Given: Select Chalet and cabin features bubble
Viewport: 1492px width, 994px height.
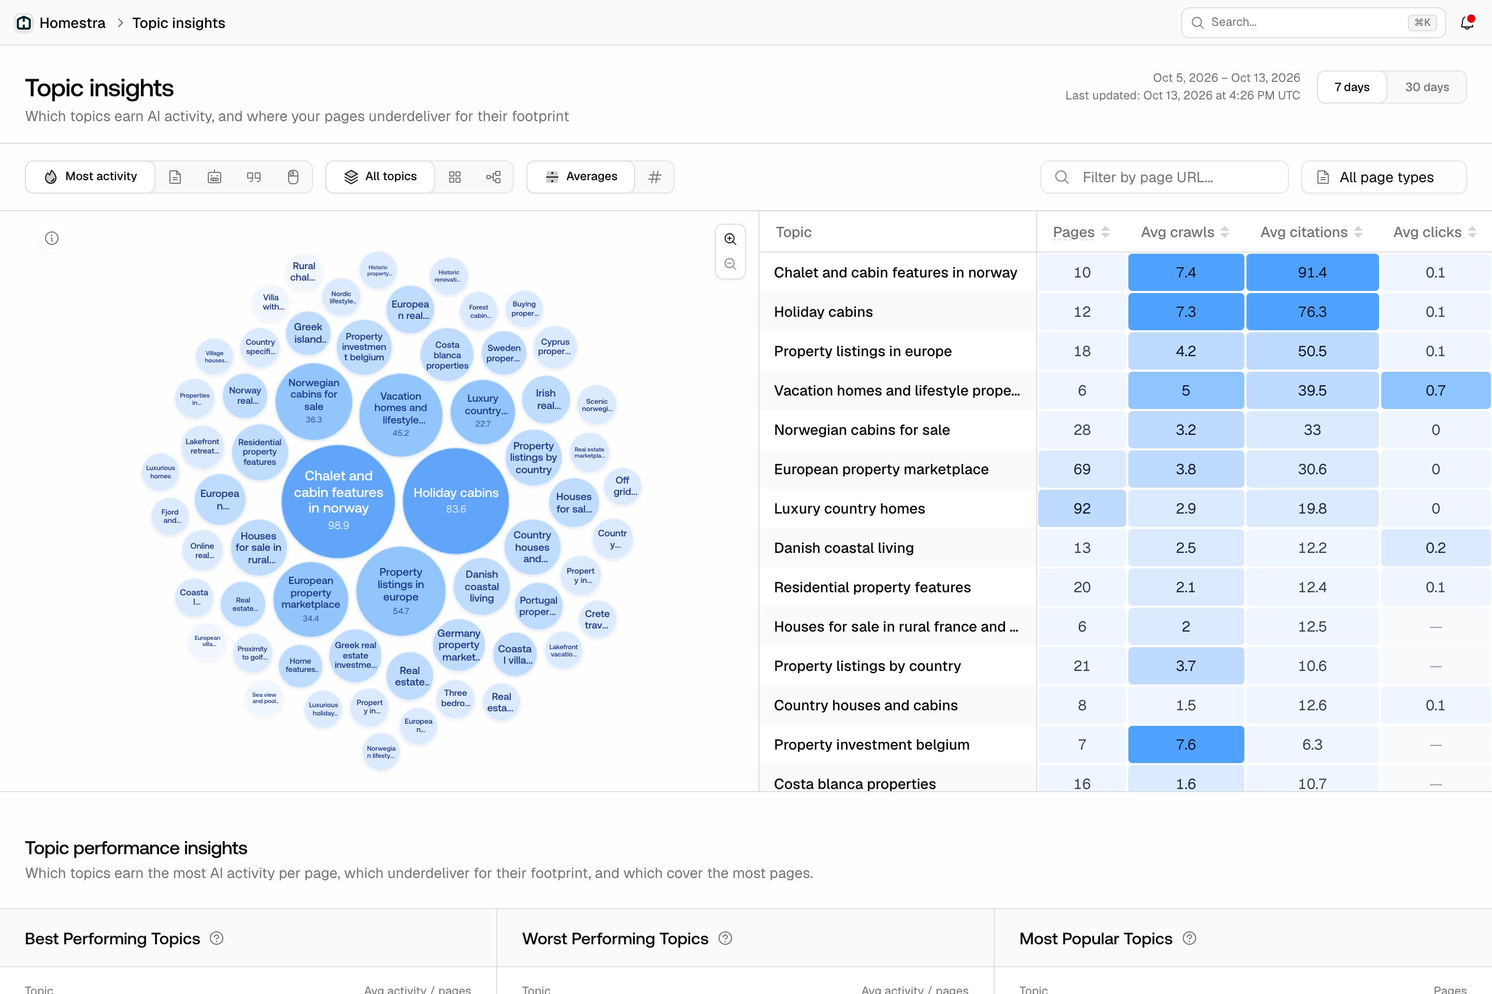Looking at the screenshot, I should coord(338,501).
